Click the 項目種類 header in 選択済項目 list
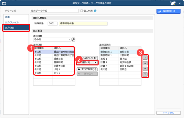This screenshot has height=118, width=184. [109, 48]
